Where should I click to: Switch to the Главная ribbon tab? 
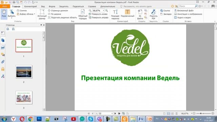coord(16,6)
